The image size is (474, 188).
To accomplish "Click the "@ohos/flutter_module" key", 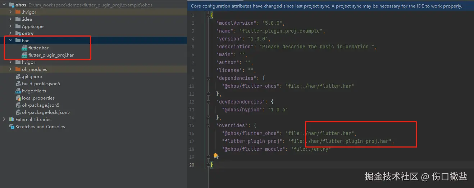I will coord(253,149).
